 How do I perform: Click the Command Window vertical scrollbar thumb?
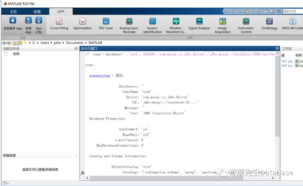[x=277, y=96]
